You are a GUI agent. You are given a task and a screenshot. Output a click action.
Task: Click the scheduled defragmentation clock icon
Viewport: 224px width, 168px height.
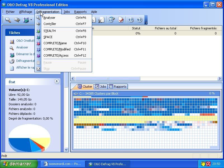click(x=12, y=61)
